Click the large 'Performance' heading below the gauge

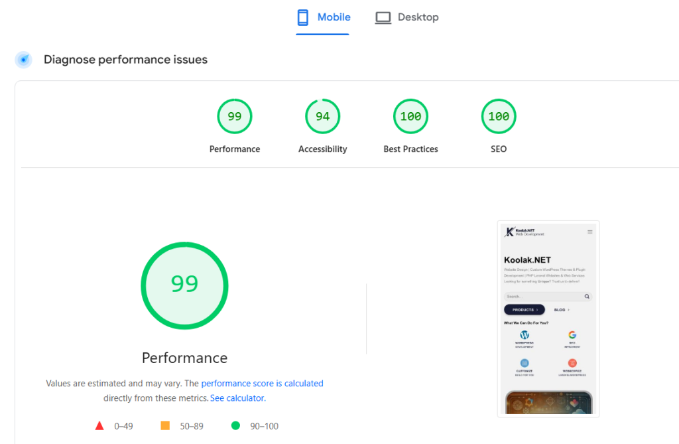(x=184, y=358)
